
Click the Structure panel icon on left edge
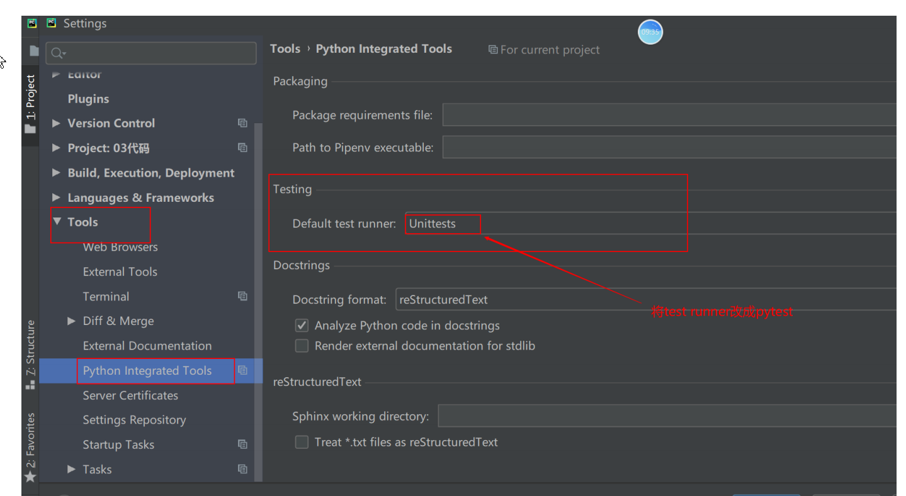click(30, 385)
